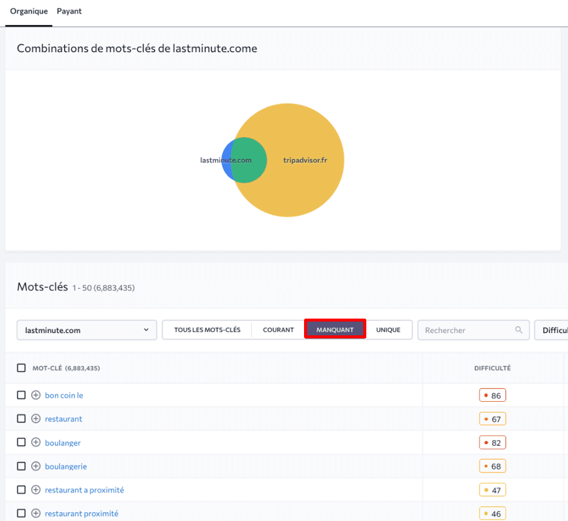Select the Tous les mots-clés filter

tap(207, 330)
